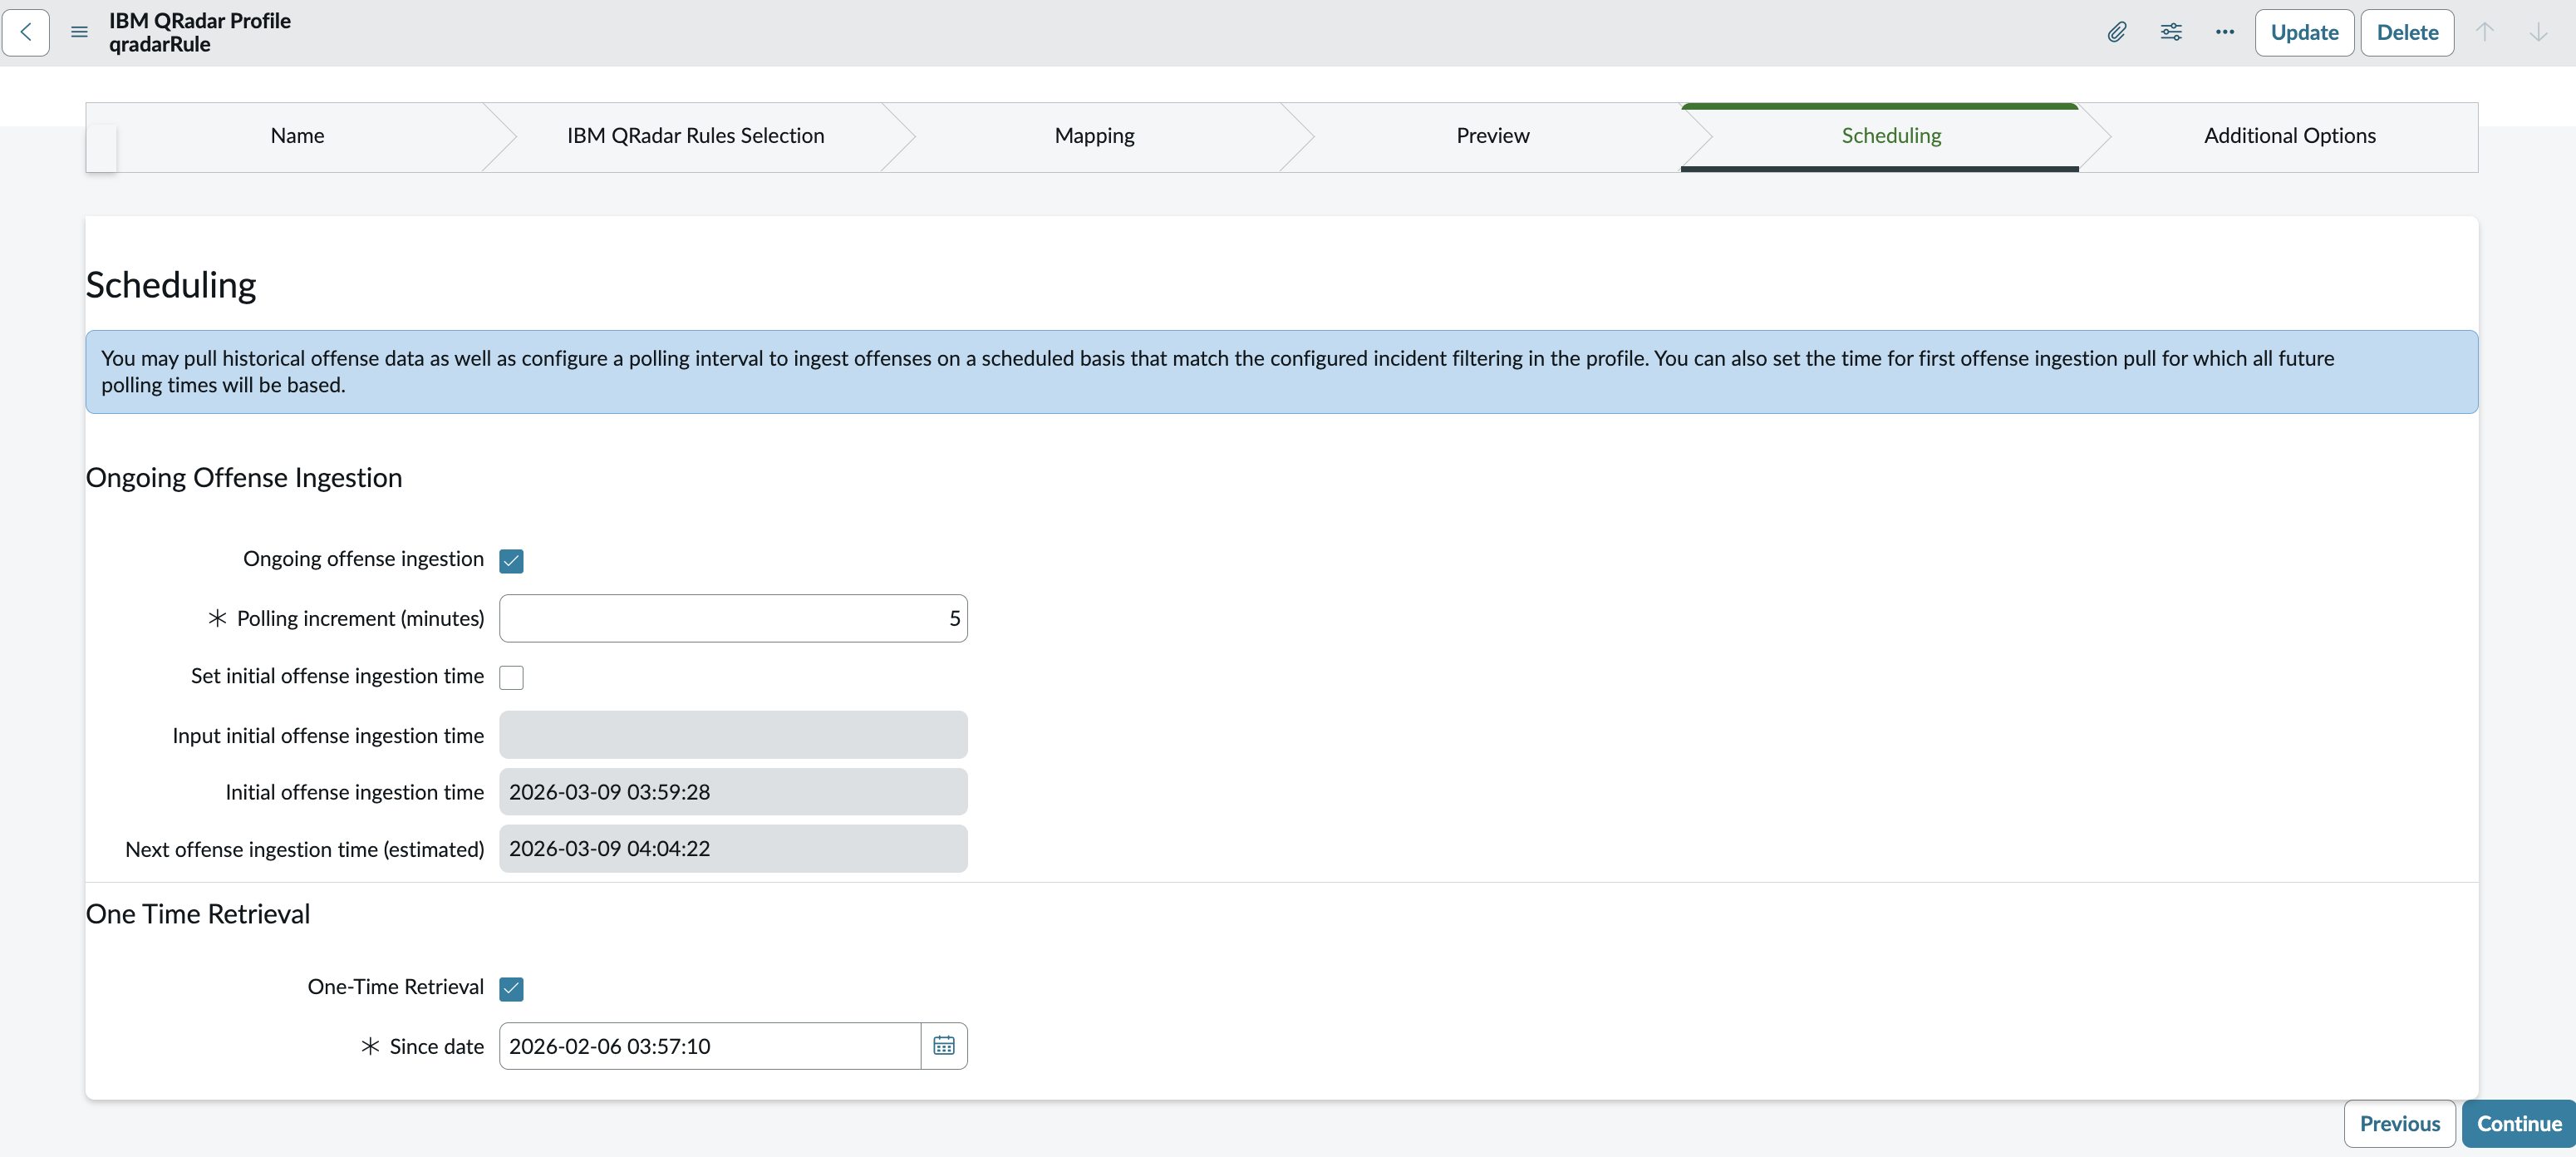Image resolution: width=2576 pixels, height=1157 pixels.
Task: Open the hamburger context menu icon
Action: pos(79,32)
